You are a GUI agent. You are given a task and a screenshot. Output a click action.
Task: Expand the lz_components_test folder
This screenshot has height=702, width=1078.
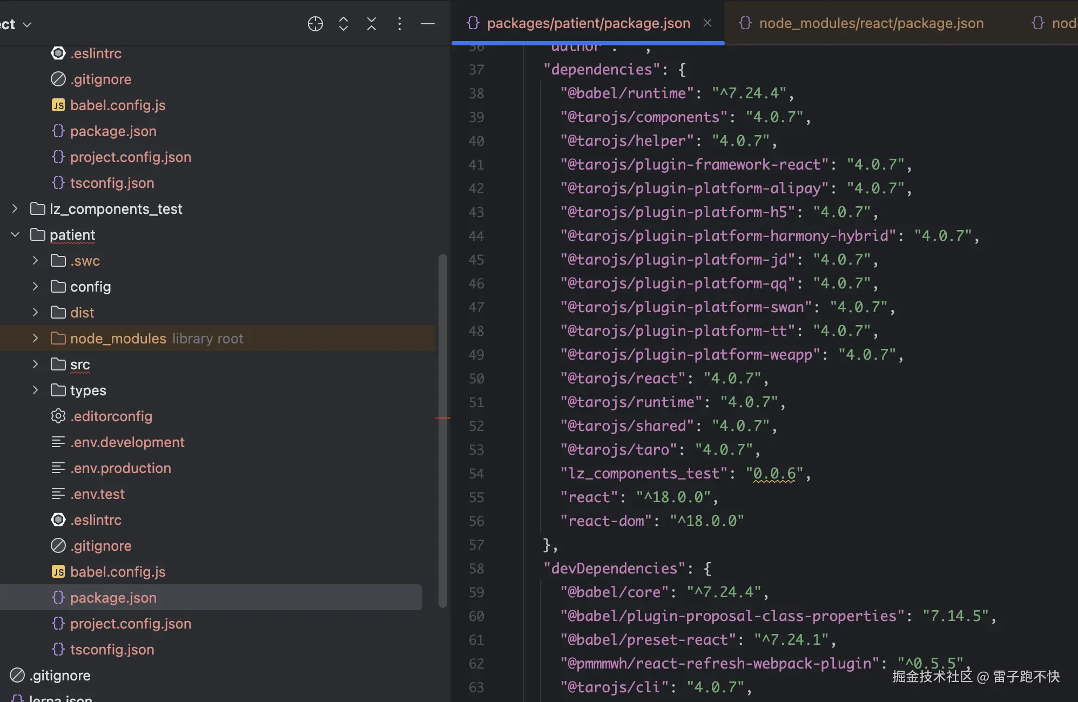coord(15,209)
